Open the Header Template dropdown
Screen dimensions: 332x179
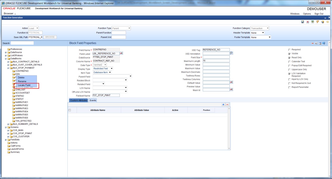coord(257,33)
